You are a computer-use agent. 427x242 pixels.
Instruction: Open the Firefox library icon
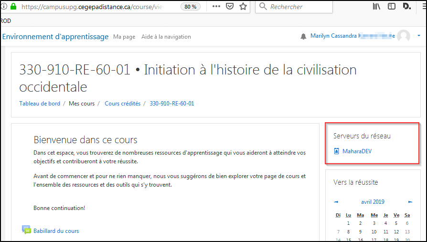tap(377, 7)
